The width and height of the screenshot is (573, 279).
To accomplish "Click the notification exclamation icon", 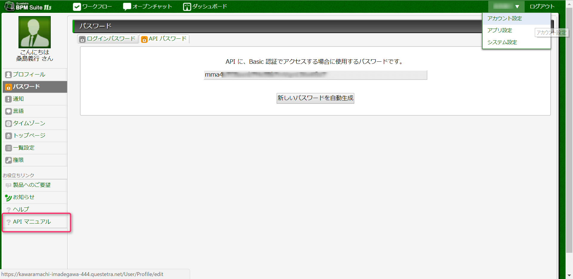I will [8, 99].
